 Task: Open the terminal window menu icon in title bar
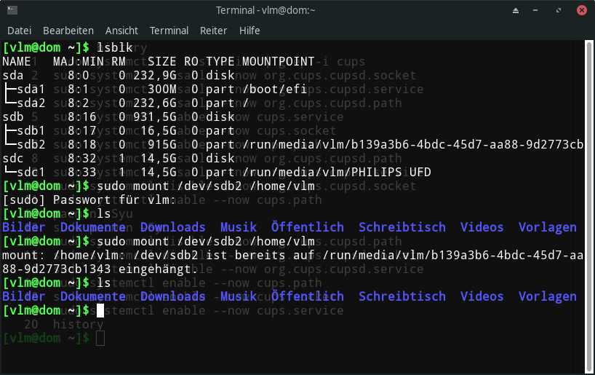pyautogui.click(x=12, y=10)
